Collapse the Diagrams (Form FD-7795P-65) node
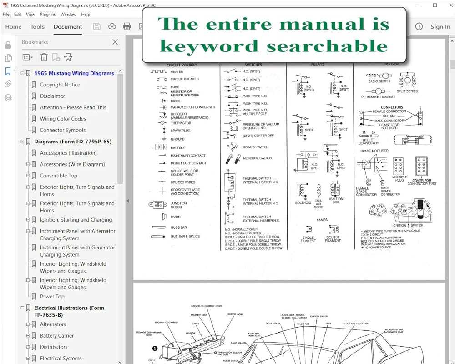 [x=22, y=142]
